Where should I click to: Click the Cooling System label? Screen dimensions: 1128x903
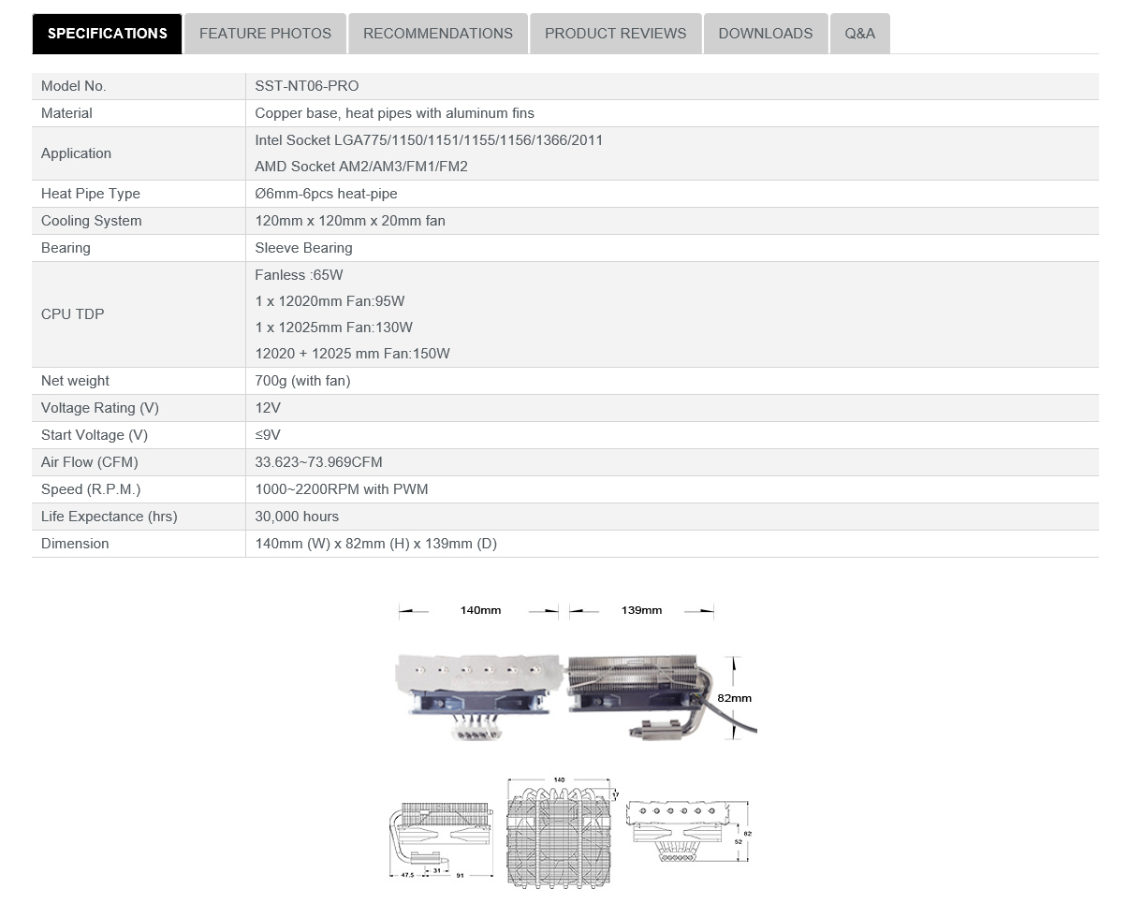pyautogui.click(x=92, y=221)
